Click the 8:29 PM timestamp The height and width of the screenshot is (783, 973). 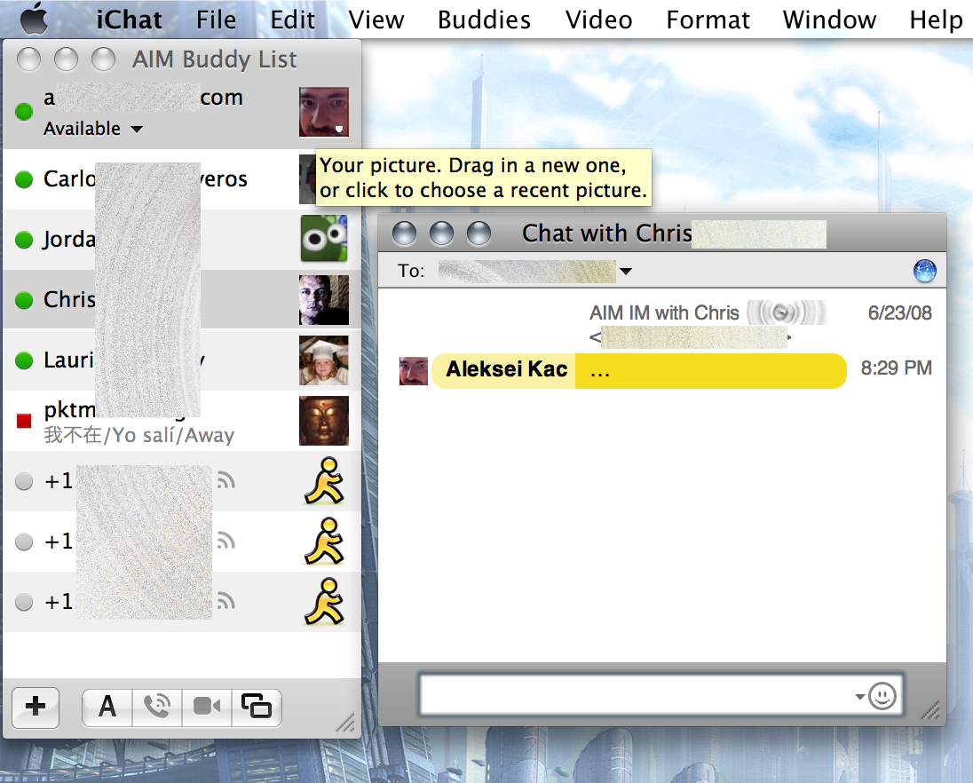(896, 368)
